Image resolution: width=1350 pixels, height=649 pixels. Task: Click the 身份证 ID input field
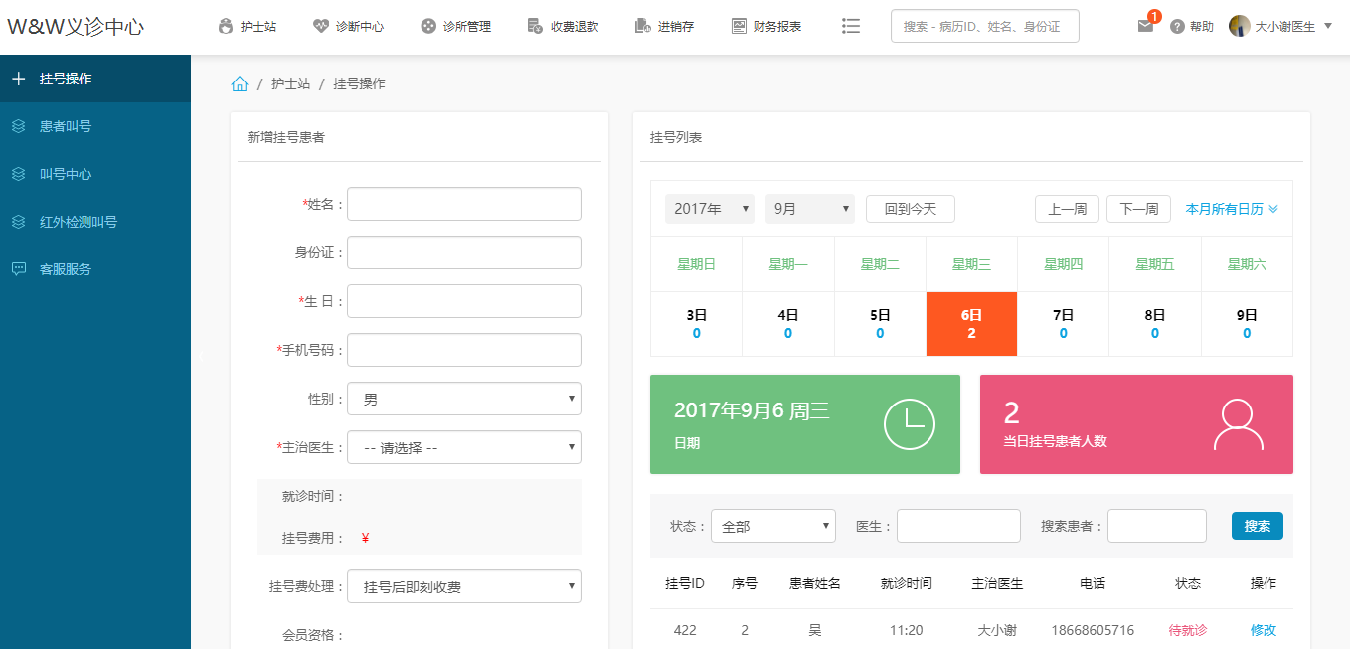[464, 252]
